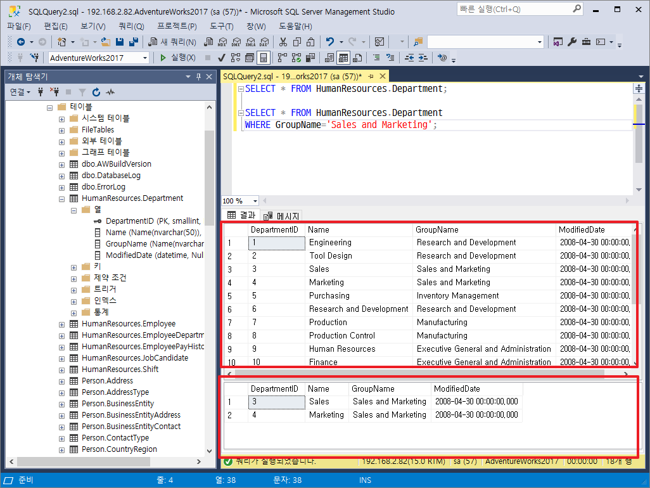Viewport: 650px width, 488px height.
Task: Switch output to Results to File
Action: point(357,58)
